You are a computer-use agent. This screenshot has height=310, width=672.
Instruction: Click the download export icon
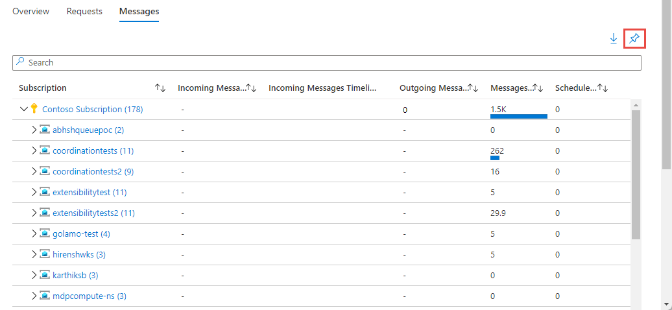click(x=614, y=39)
